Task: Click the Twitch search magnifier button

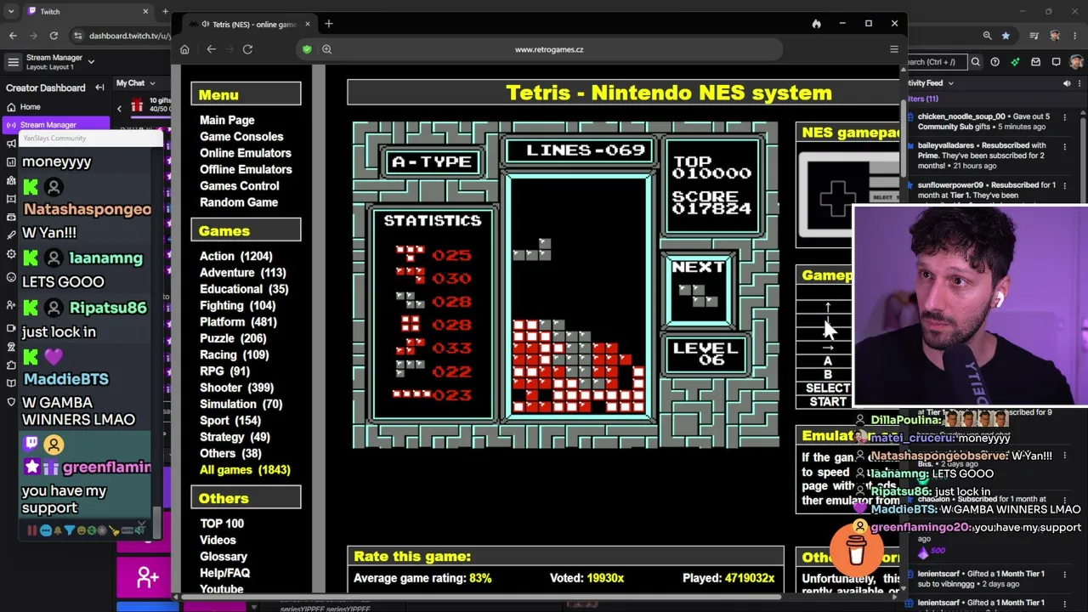Action: coord(976,62)
